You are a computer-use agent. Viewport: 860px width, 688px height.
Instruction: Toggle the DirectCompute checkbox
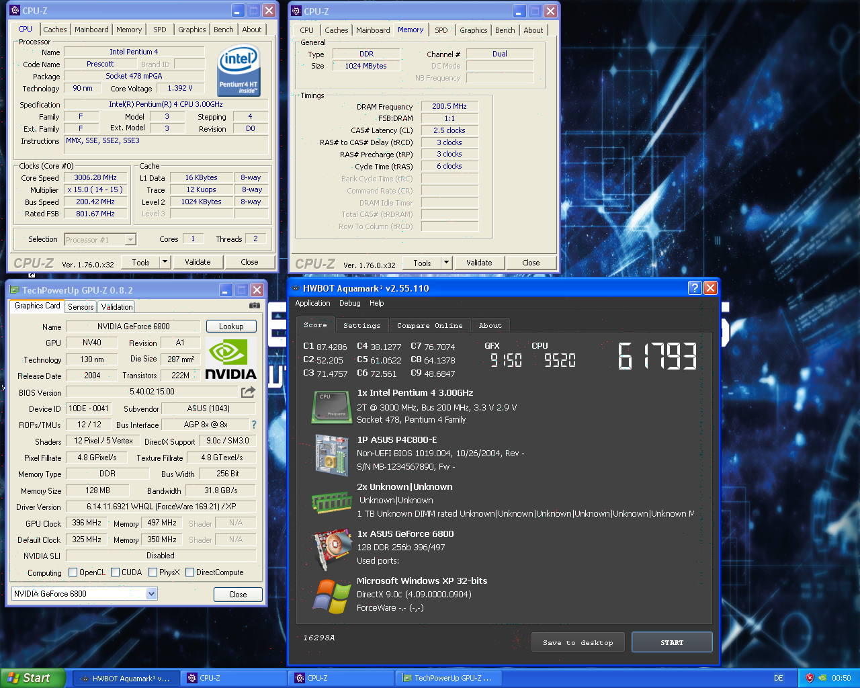point(190,572)
